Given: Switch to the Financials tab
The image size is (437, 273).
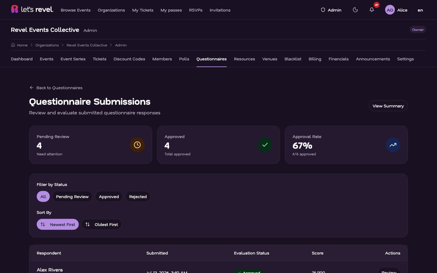Looking at the screenshot, I should coord(339,59).
